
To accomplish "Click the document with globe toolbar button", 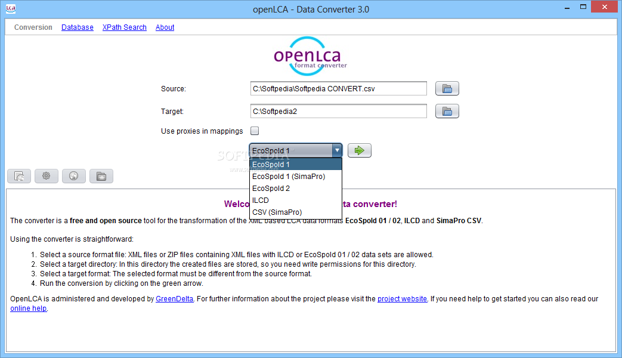I will [x=19, y=176].
